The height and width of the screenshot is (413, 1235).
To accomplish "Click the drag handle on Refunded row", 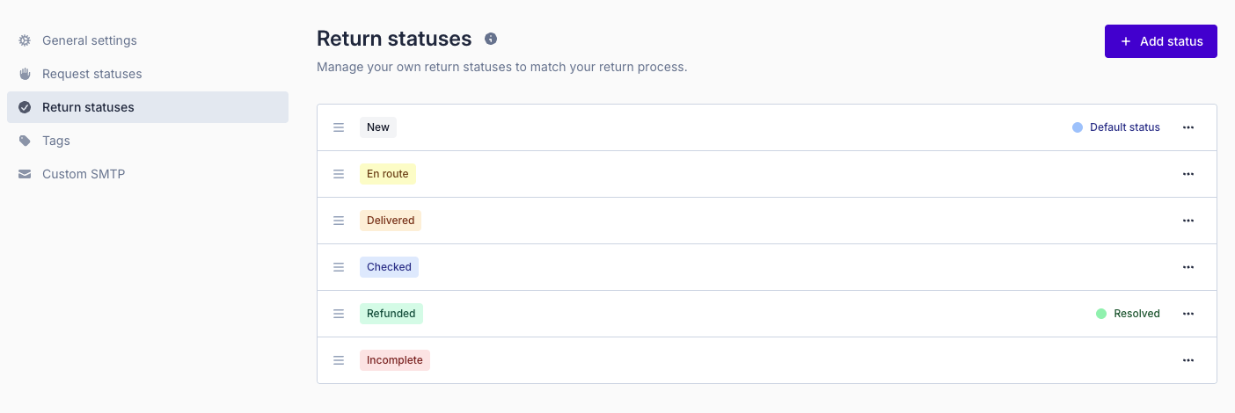I will [x=339, y=314].
